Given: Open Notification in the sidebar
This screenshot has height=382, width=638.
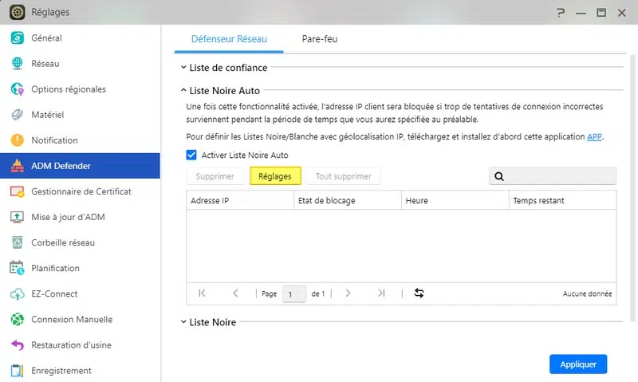Looking at the screenshot, I should 81,140.
